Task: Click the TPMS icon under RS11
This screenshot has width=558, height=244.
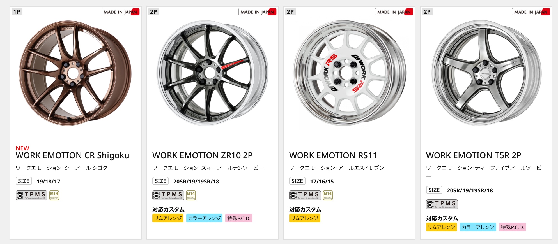Action: pyautogui.click(x=305, y=195)
